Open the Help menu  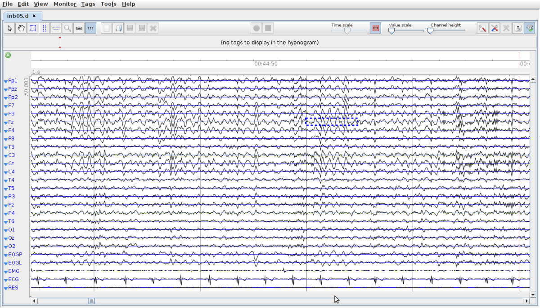pos(128,4)
